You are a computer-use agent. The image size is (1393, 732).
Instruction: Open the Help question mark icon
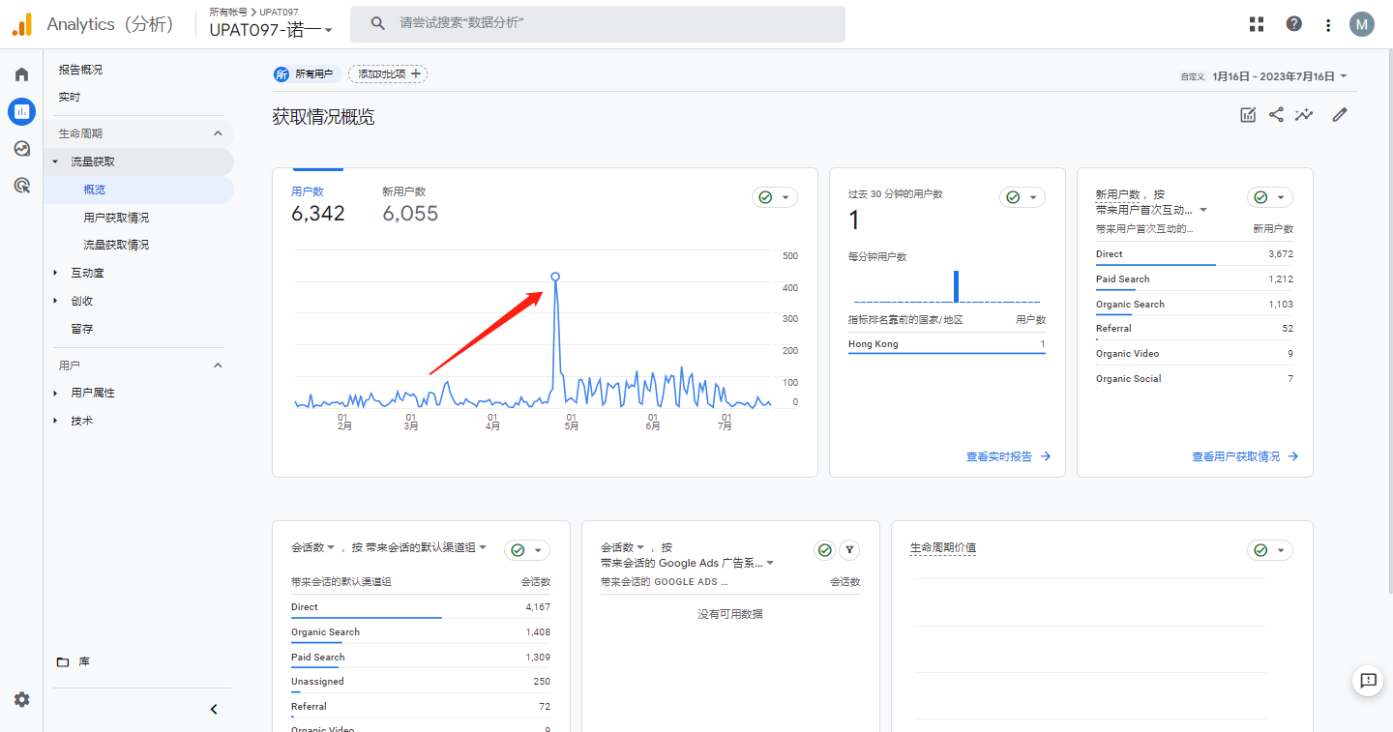1293,24
